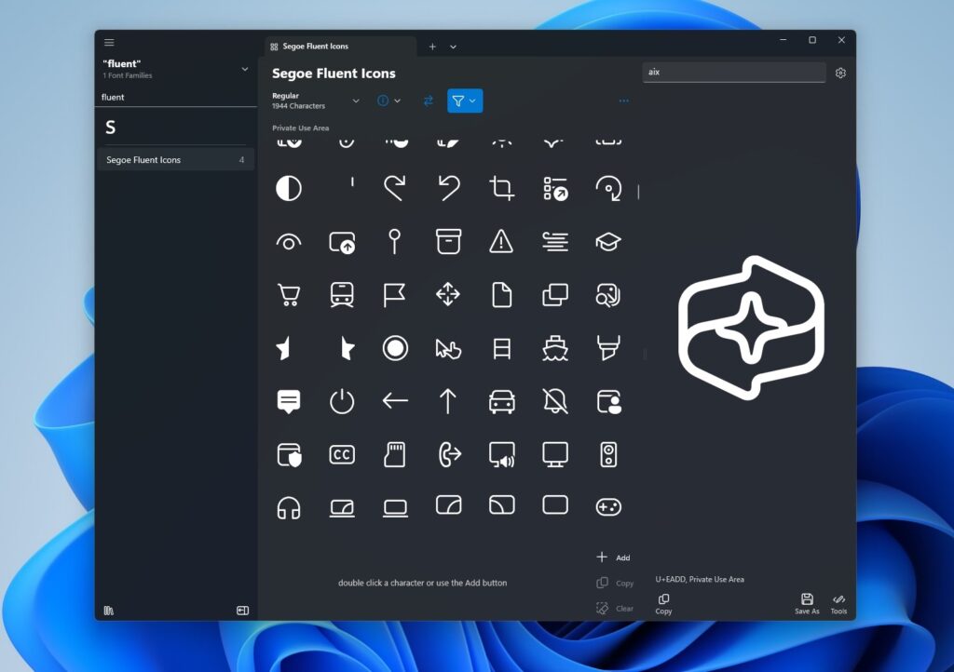The height and width of the screenshot is (672, 954).
Task: Click the search box containing aix
Action: (734, 72)
